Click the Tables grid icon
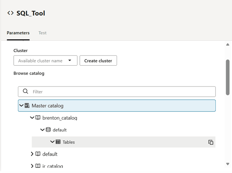Viewport: 232px width, 173px height. [58, 142]
